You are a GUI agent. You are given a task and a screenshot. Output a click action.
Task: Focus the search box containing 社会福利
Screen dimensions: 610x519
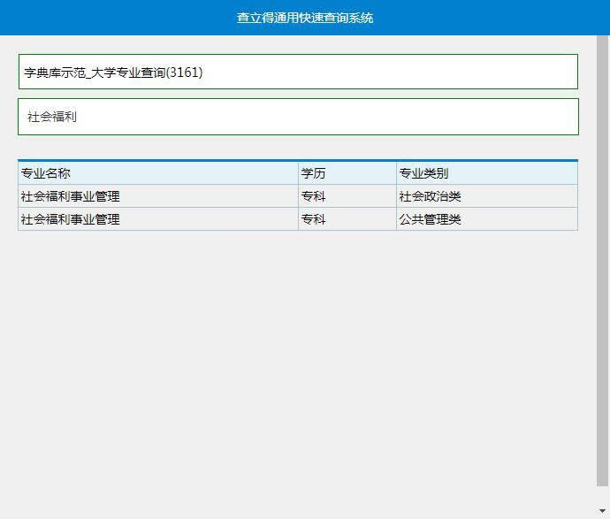point(298,117)
